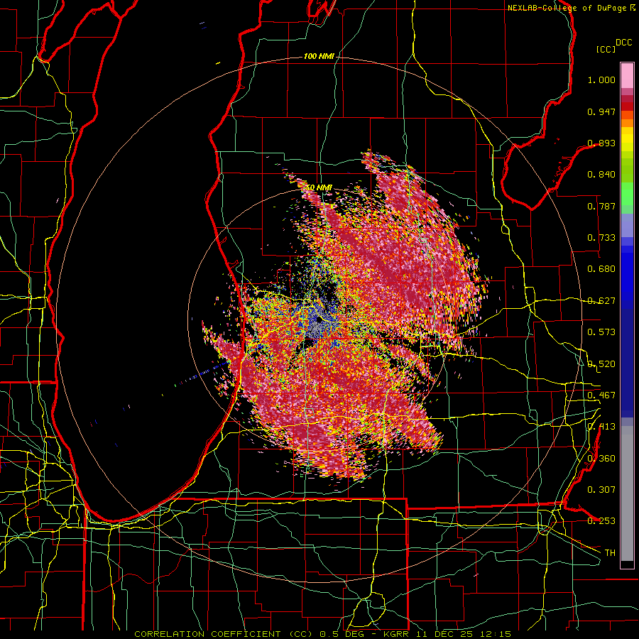639x639 pixels.
Task: Click the Correlation Coefficient KGRR caption text
Action: click(x=322, y=634)
